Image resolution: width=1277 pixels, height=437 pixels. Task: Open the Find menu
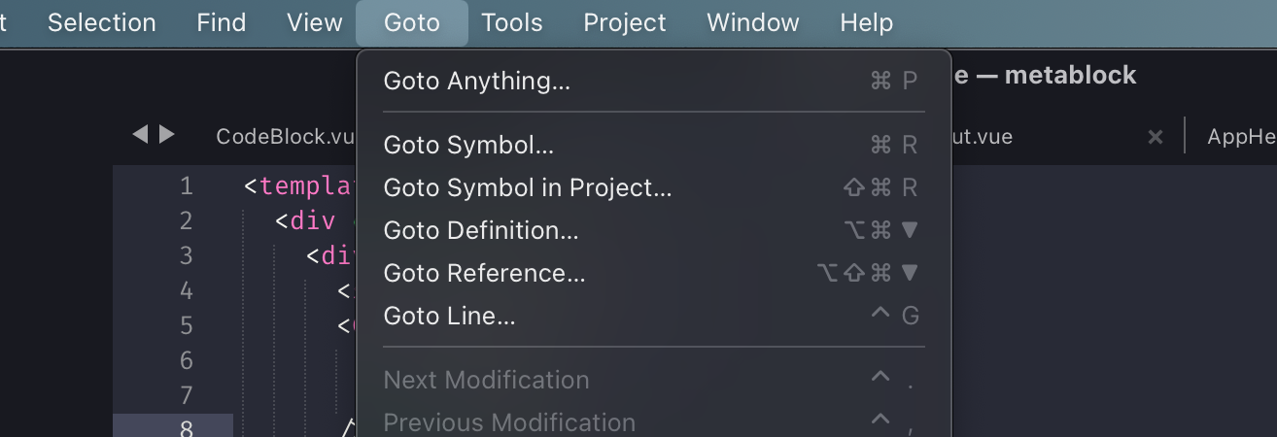tap(222, 22)
